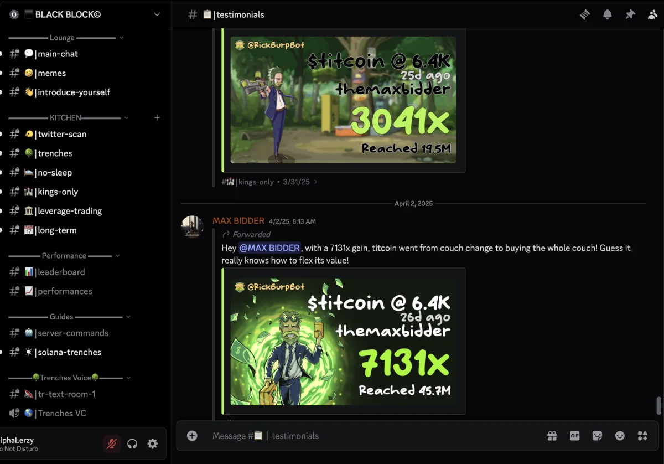The height and width of the screenshot is (464, 664).
Task: Open user settings gear icon
Action: [153, 444]
